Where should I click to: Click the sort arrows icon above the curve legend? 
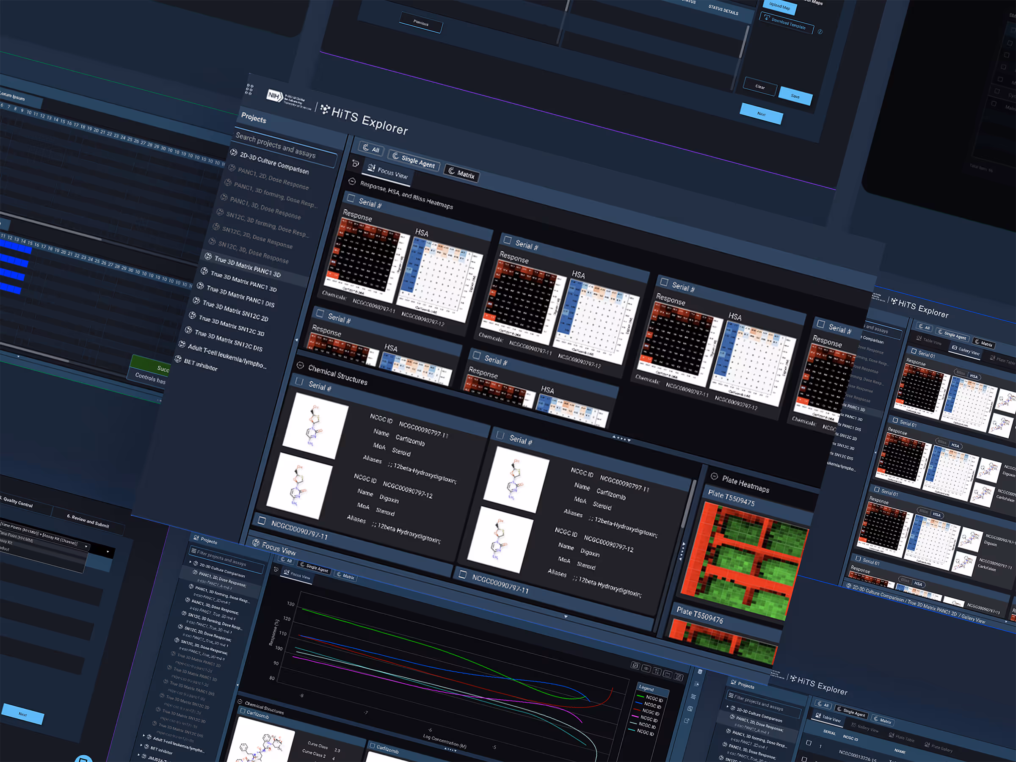coord(657,671)
